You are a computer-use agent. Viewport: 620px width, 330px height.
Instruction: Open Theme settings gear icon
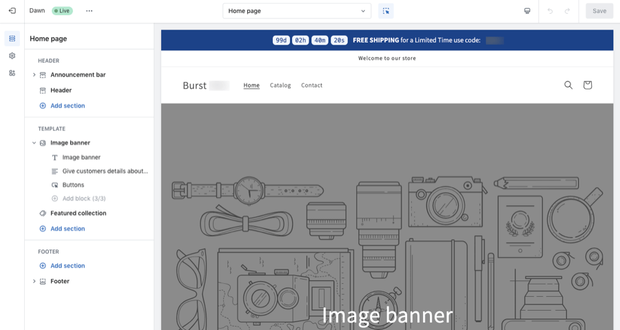pyautogui.click(x=12, y=56)
